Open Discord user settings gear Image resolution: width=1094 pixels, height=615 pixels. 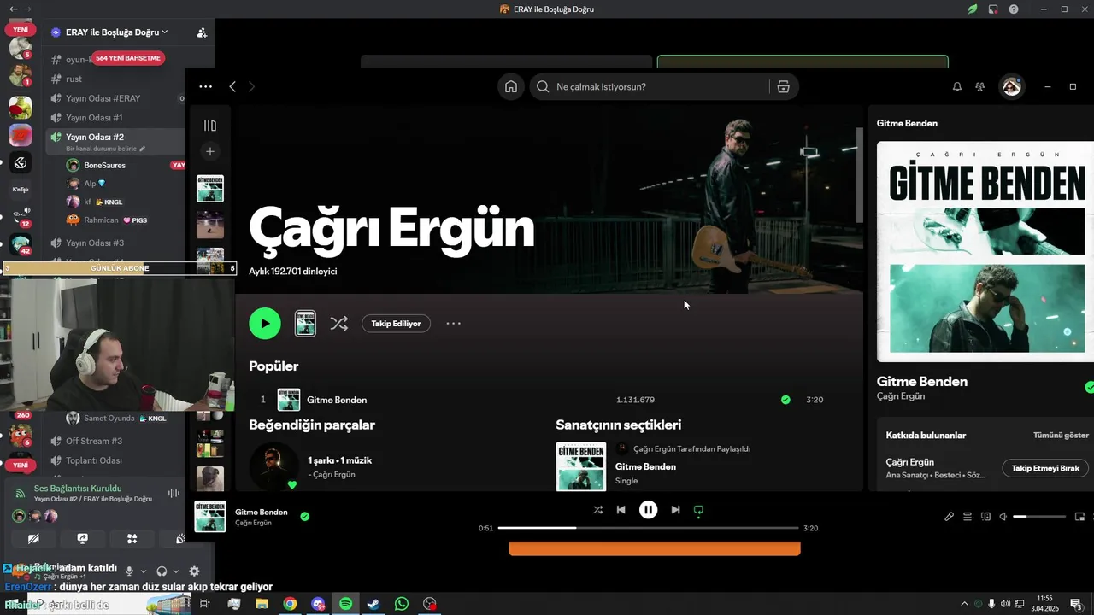pos(194,571)
